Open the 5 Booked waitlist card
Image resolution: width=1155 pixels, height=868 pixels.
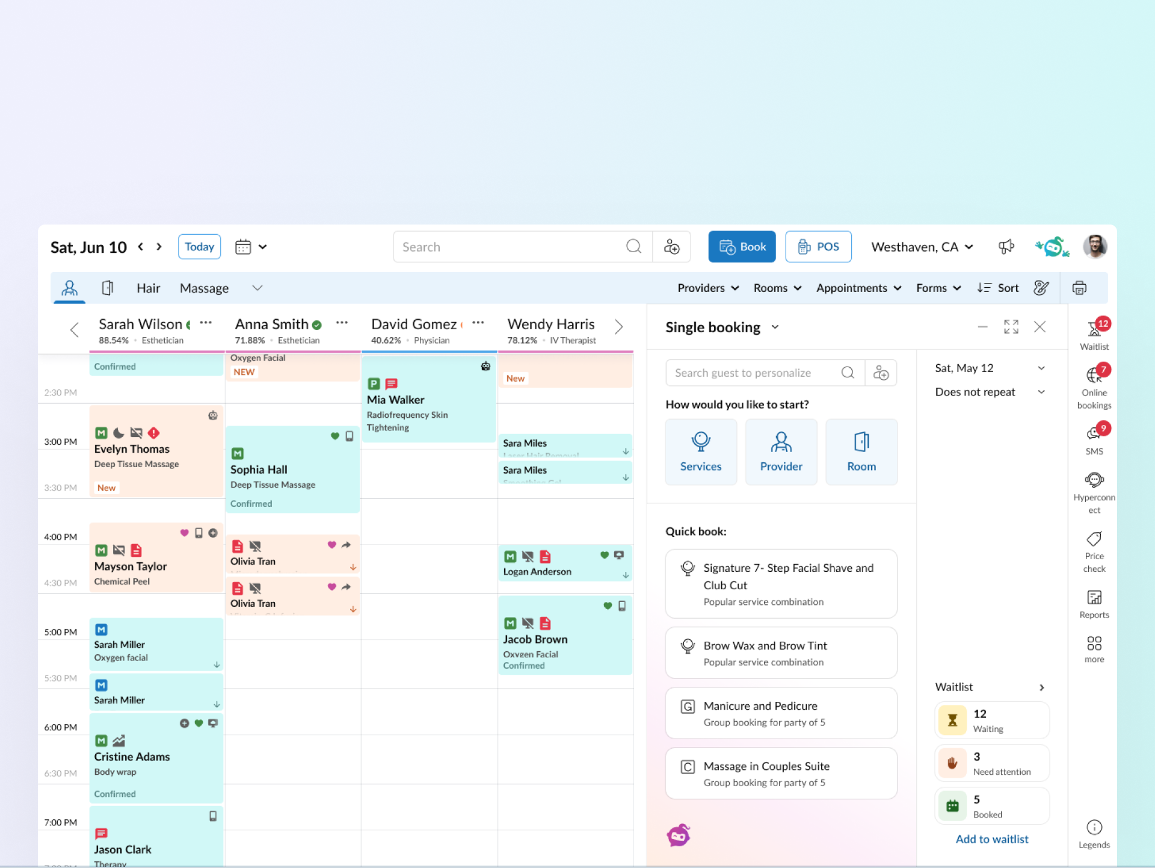point(992,805)
